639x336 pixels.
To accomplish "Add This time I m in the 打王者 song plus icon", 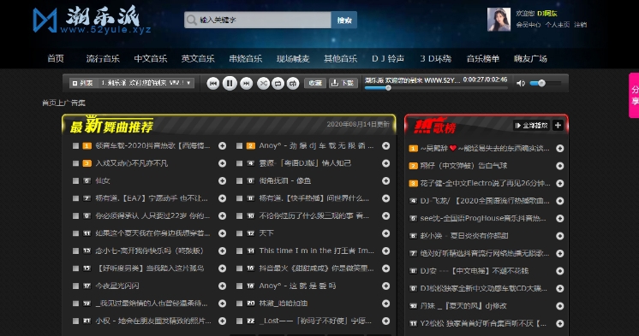I will 385,251.
